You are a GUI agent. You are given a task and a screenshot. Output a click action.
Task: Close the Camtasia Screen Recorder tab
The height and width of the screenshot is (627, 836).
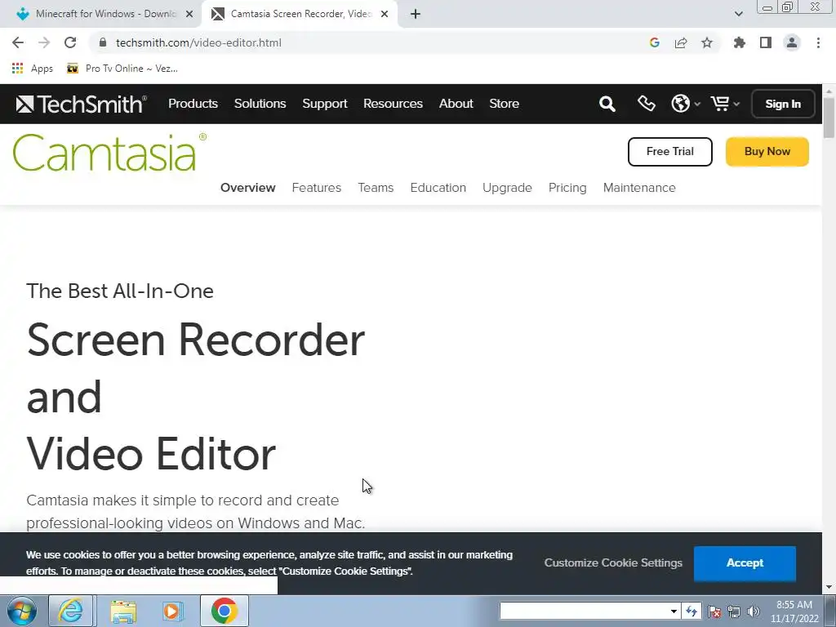385,14
